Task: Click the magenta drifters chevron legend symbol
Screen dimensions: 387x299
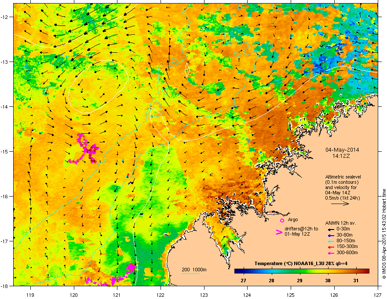Action: [x=279, y=232]
